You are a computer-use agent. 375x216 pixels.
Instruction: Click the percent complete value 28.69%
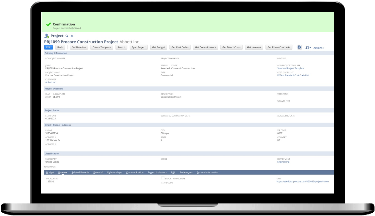click(x=56, y=97)
